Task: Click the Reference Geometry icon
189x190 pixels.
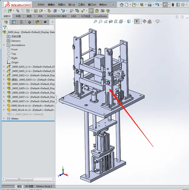Action: click(63, 11)
